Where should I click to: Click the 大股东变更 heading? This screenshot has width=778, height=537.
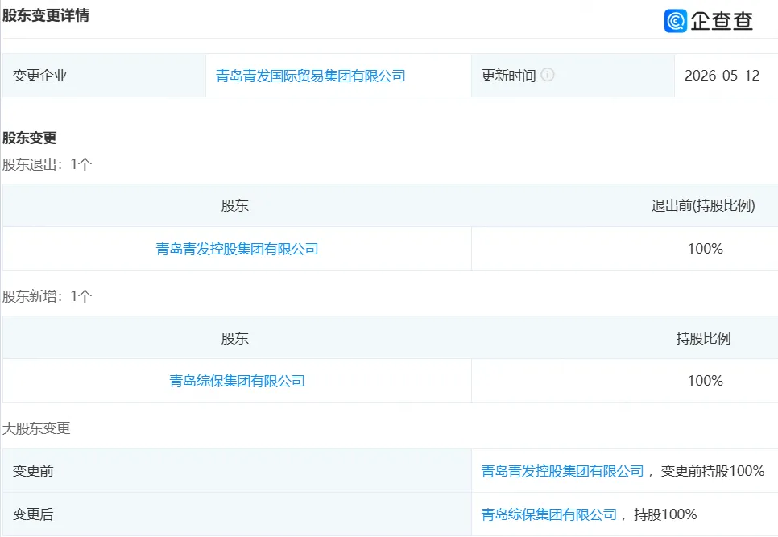(x=36, y=428)
